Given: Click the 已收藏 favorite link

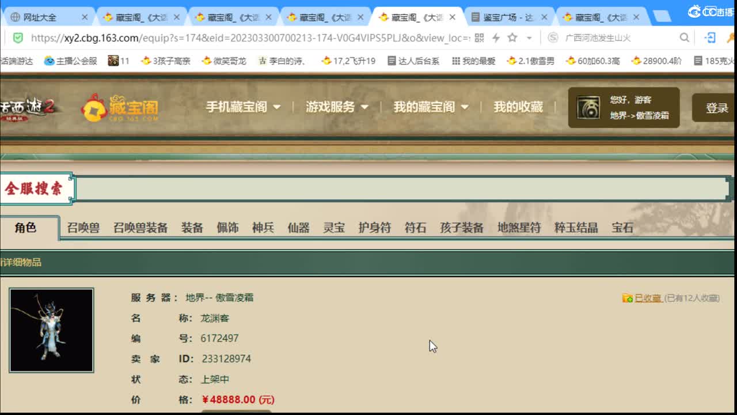Looking at the screenshot, I should coord(648,298).
